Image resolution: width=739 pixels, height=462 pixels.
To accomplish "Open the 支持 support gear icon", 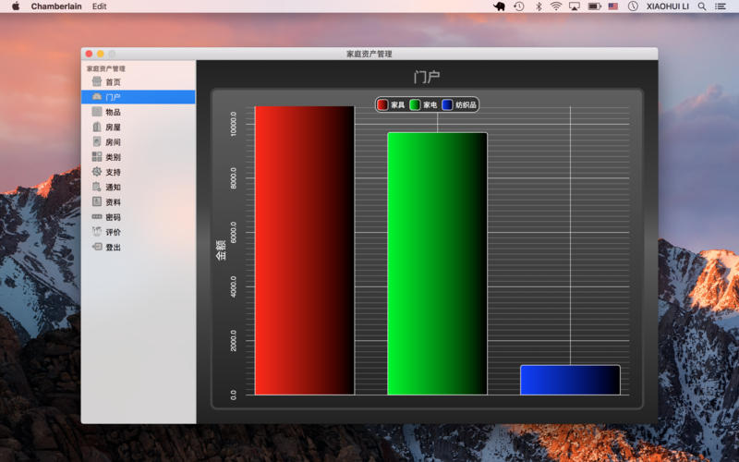I will pos(97,172).
